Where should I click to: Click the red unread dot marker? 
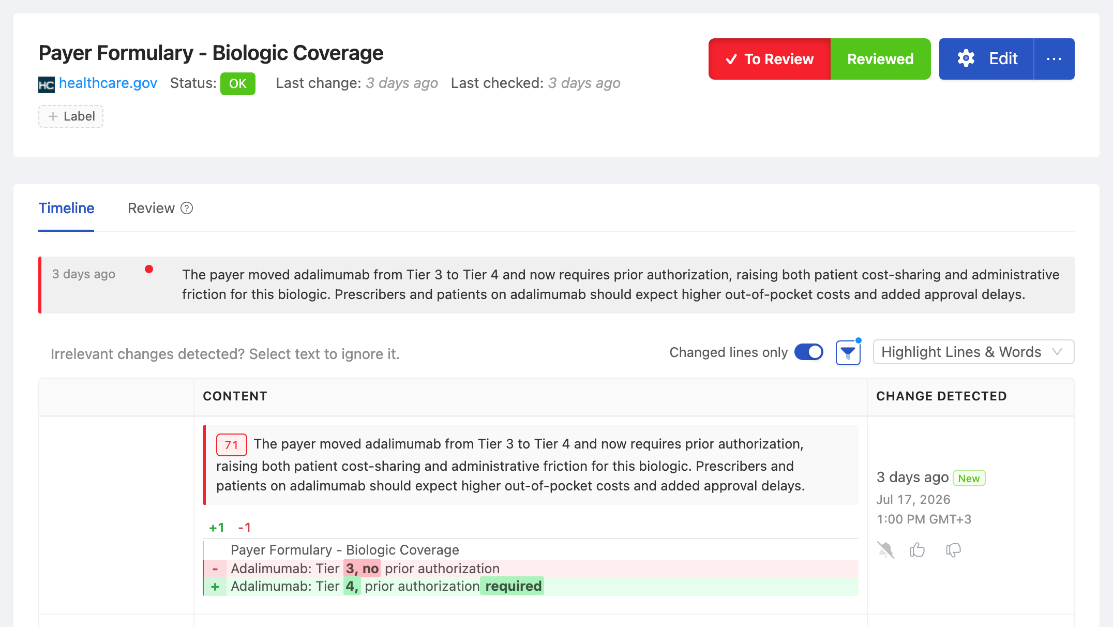[x=149, y=269]
